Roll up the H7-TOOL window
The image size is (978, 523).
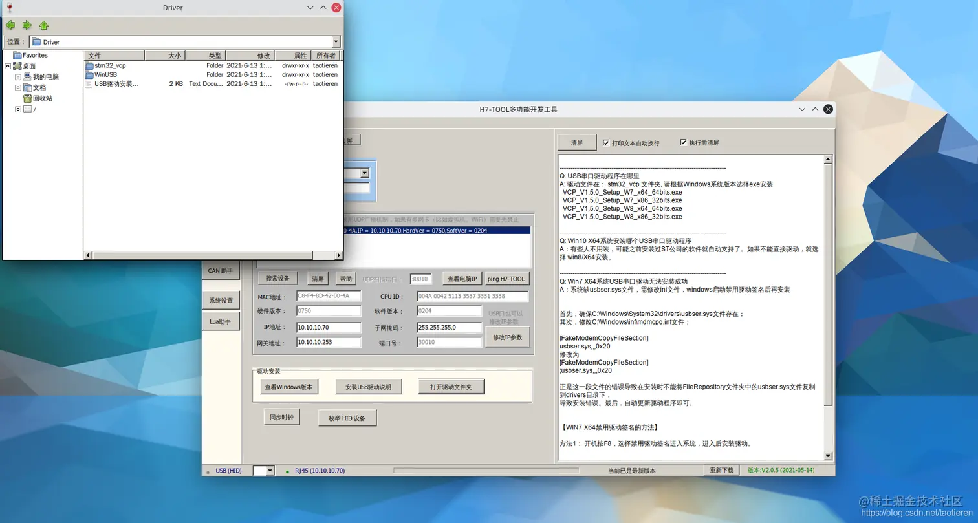815,109
